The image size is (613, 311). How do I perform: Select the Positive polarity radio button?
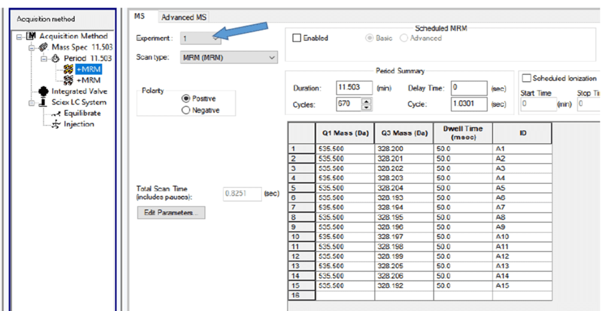click(x=186, y=98)
